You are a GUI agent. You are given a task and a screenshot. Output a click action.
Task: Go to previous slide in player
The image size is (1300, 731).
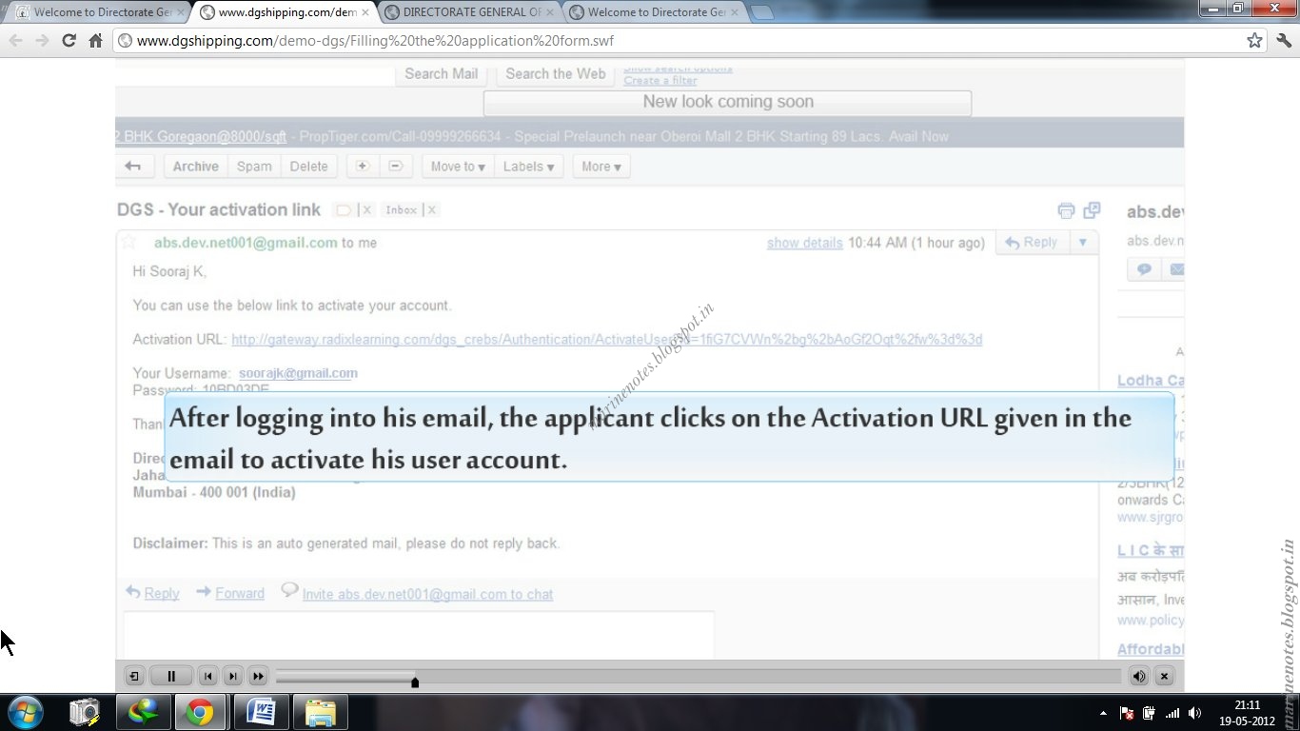point(208,677)
